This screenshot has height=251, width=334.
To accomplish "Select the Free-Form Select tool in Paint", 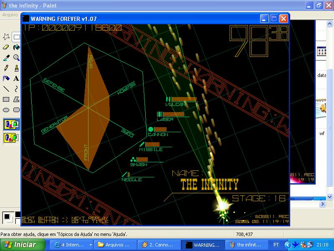I will [x=6, y=37].
